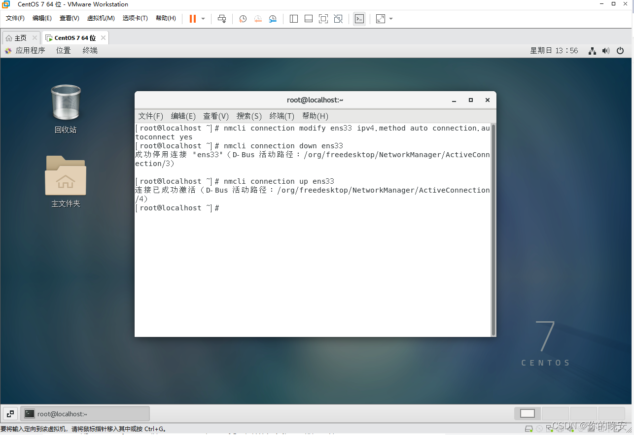
Task: Open VMware 帮助(H) menu
Action: click(166, 18)
